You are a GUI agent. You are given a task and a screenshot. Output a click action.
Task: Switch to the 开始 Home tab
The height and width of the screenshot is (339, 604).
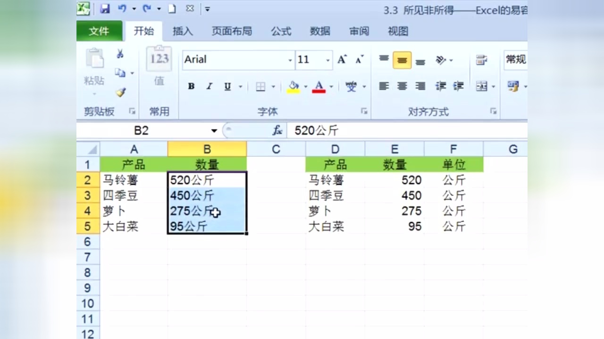point(143,31)
